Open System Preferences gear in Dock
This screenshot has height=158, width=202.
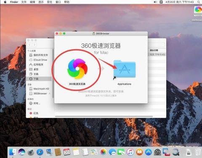157,152
